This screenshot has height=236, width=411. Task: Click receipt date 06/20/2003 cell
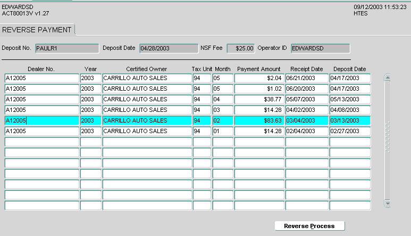point(306,89)
